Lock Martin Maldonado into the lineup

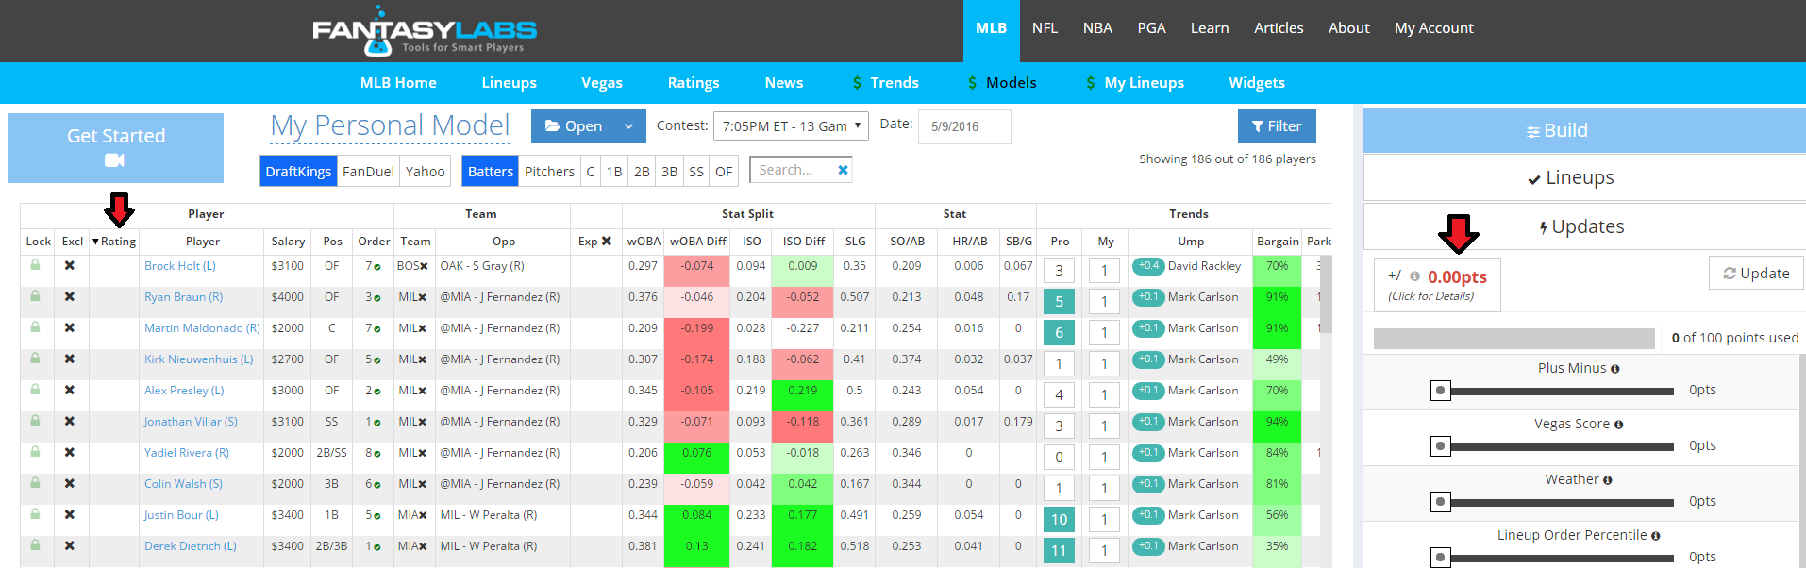coord(35,327)
